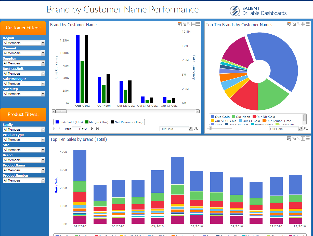Go to next page of Brand by Customer Name
Screen dimensions: 313x236
[92, 129]
